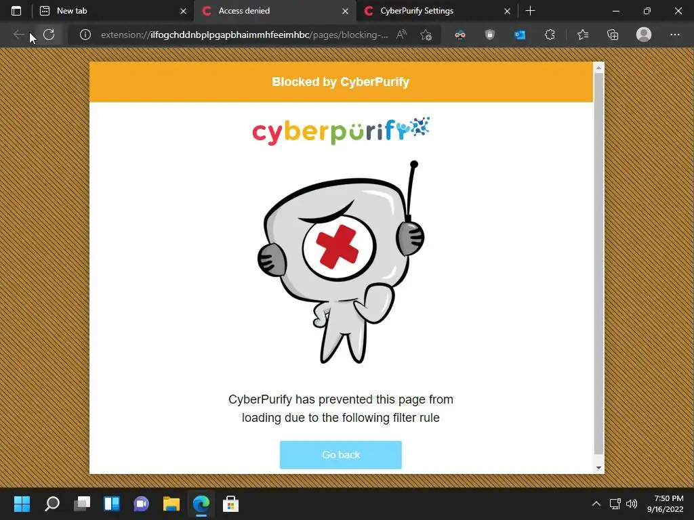694x520 pixels.
Task: Click the Blocked by CyberPurify heading
Action: [340, 82]
